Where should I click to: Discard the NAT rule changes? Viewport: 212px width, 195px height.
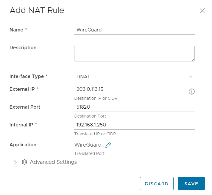157,183
